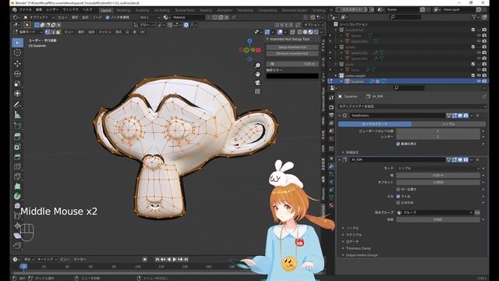
Task: Switch to the Layout workspace tab
Action: (106, 10)
